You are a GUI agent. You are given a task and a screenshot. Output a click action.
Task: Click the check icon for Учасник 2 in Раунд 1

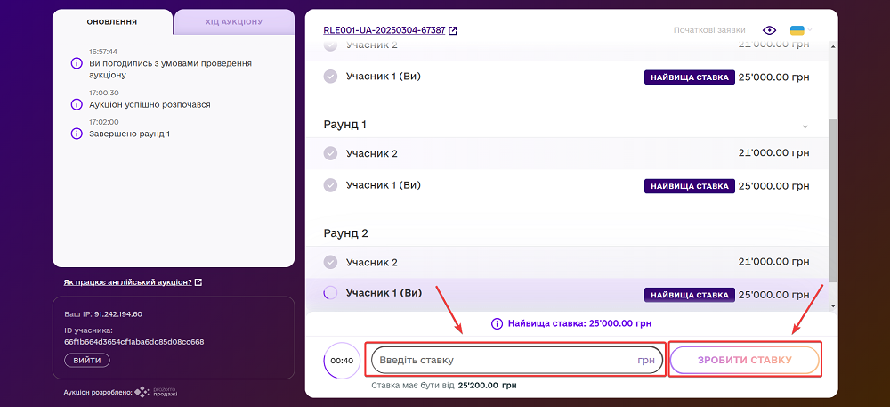pyautogui.click(x=330, y=153)
